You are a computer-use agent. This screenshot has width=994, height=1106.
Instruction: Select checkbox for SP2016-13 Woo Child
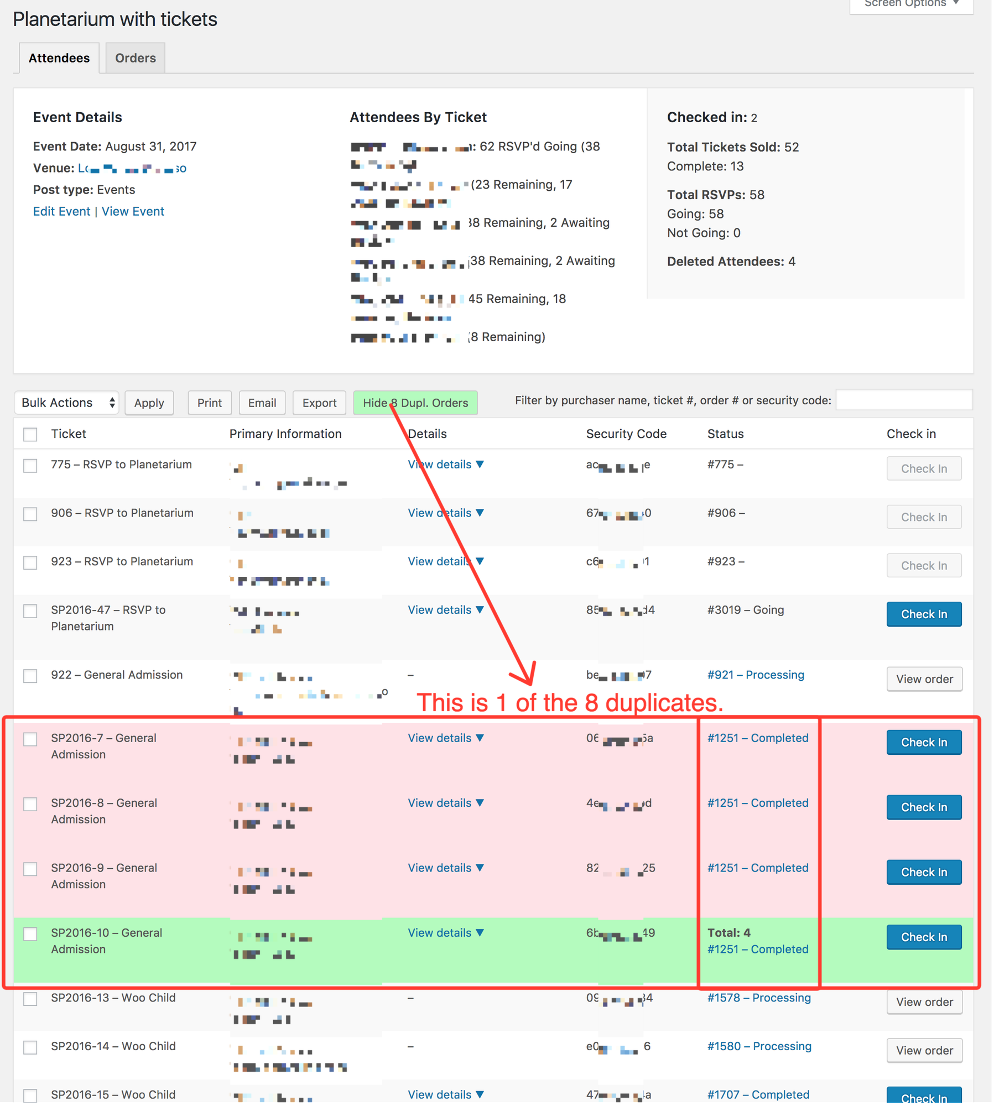[30, 999]
